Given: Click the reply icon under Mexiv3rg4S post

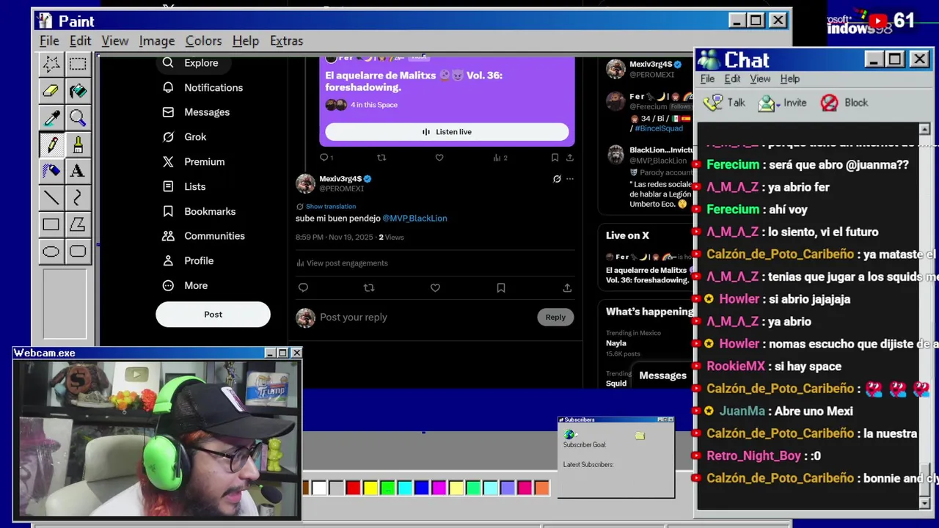Looking at the screenshot, I should 303,287.
